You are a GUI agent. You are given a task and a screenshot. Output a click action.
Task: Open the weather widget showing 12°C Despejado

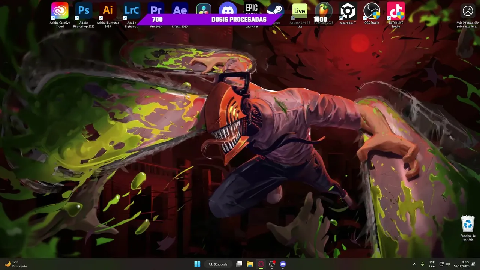pyautogui.click(x=16, y=264)
